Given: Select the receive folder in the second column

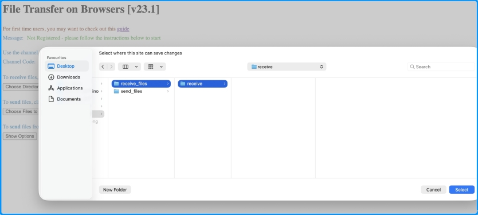Looking at the screenshot, I should [x=203, y=84].
